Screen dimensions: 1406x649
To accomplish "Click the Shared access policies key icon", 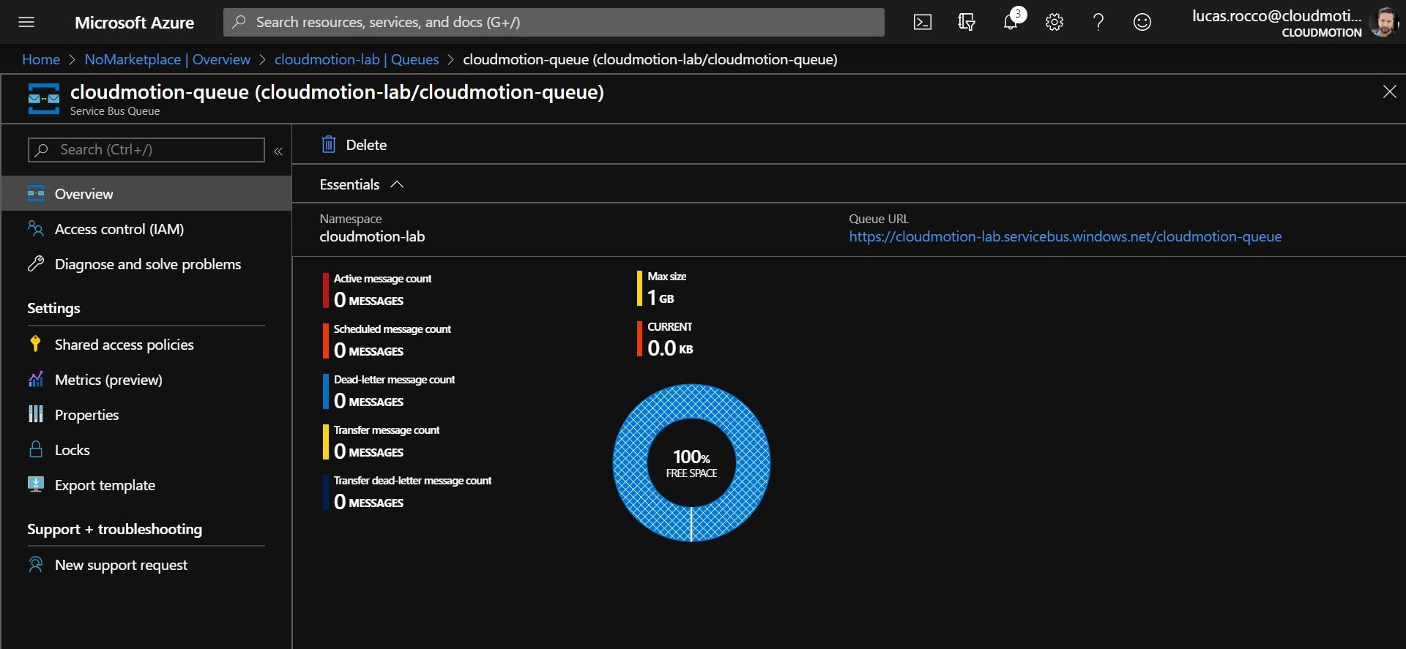I will coord(36,343).
